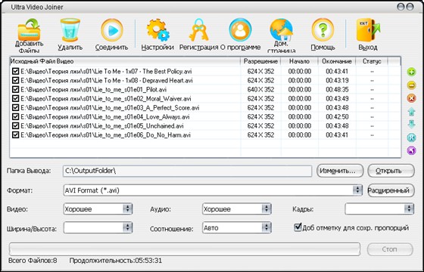Toggle checkbox for s01e01_Pilot.avi
Viewport: 424px width, 272px height.
(x=15, y=90)
